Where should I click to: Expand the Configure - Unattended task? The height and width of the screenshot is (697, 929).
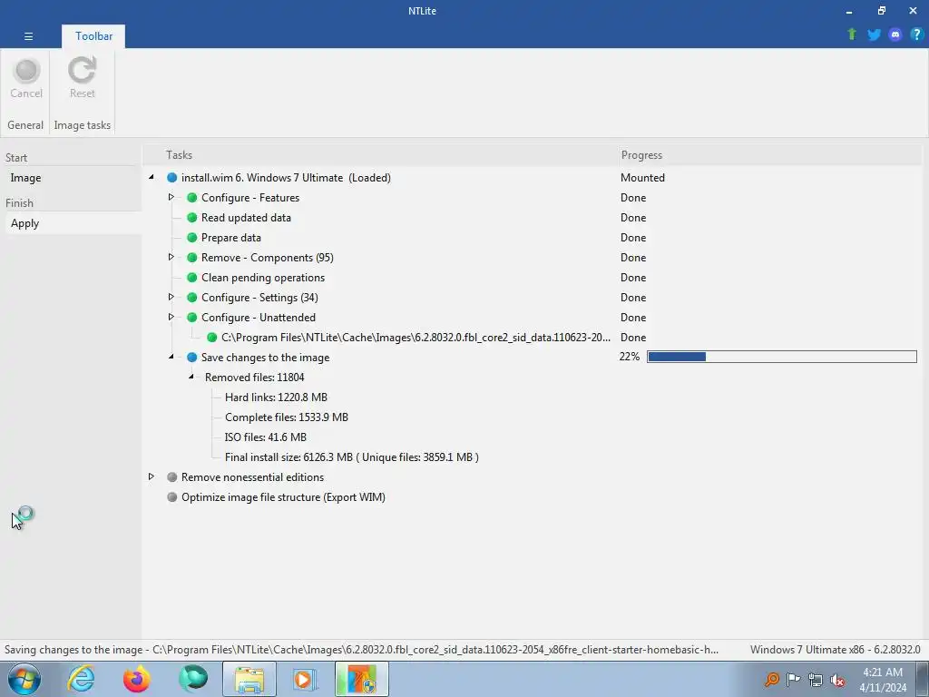[171, 317]
